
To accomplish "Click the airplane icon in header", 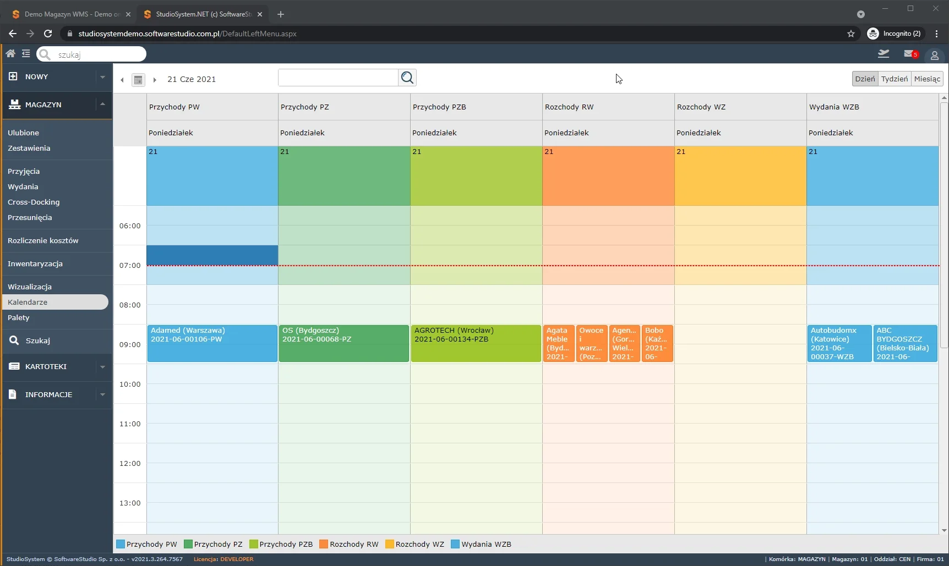I will pos(883,54).
